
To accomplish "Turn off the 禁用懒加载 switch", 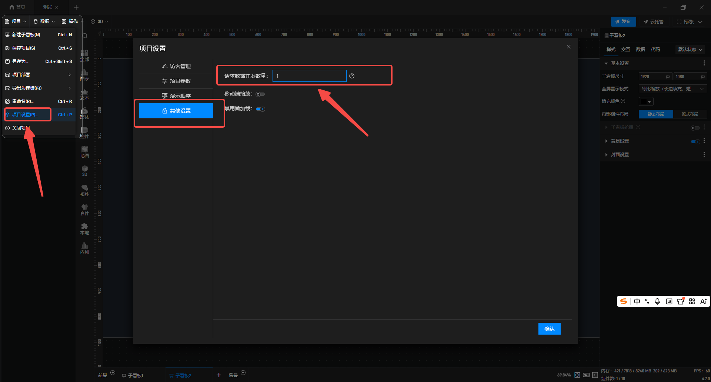I will tap(260, 109).
